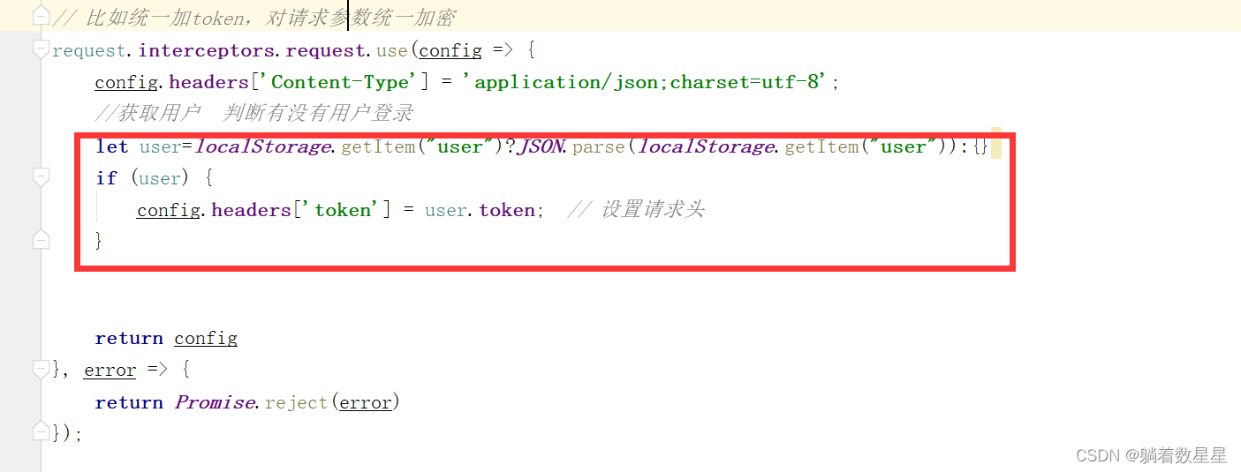Click the empty object '{}' ending the let line
Image resolution: width=1241 pixels, height=472 pixels.
[x=980, y=146]
